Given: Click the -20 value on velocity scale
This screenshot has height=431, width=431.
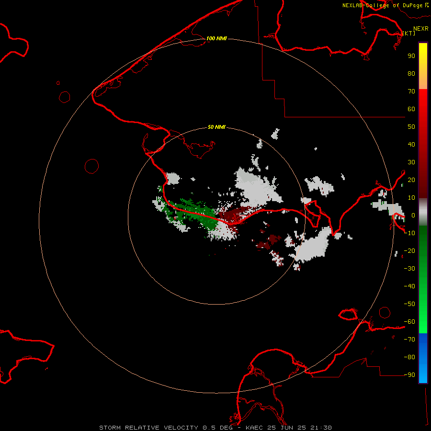Looking at the screenshot, I should click(x=409, y=250).
